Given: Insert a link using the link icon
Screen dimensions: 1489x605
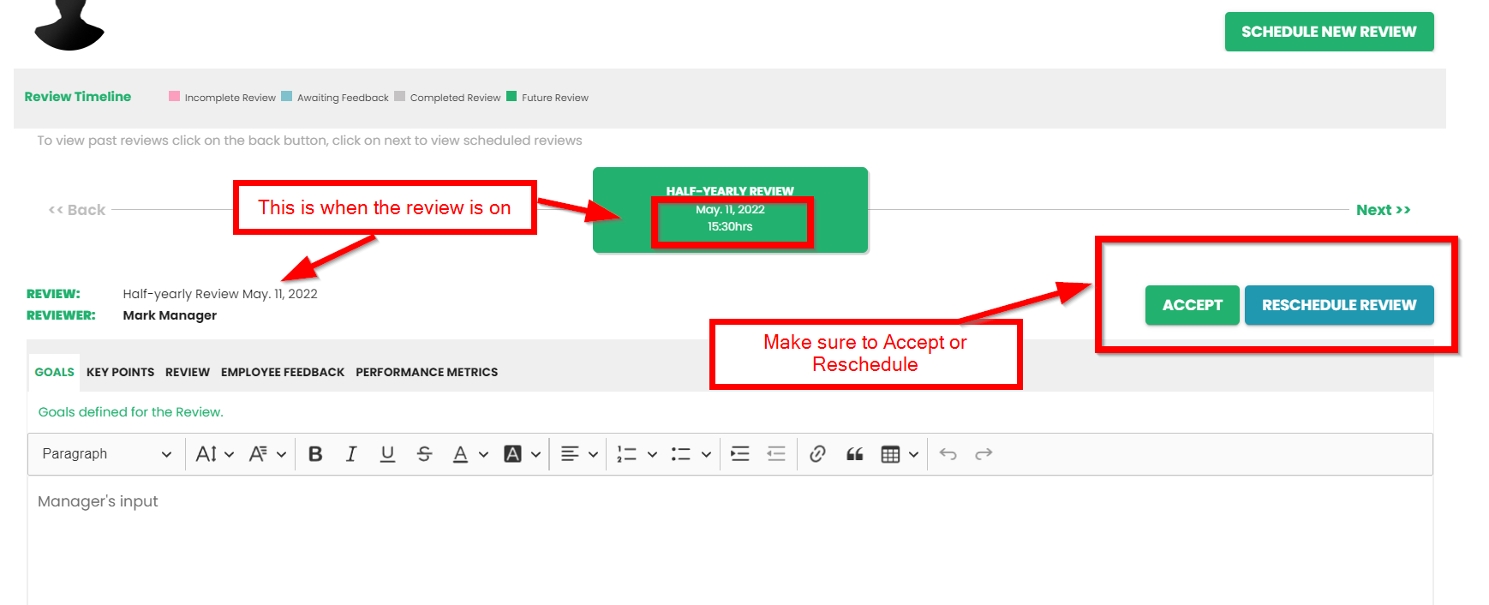Looking at the screenshot, I should click(x=817, y=454).
